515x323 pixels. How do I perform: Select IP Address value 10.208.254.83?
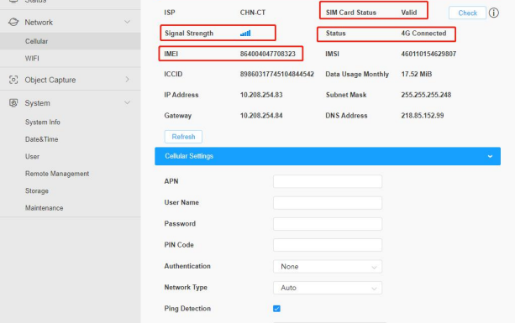point(261,95)
